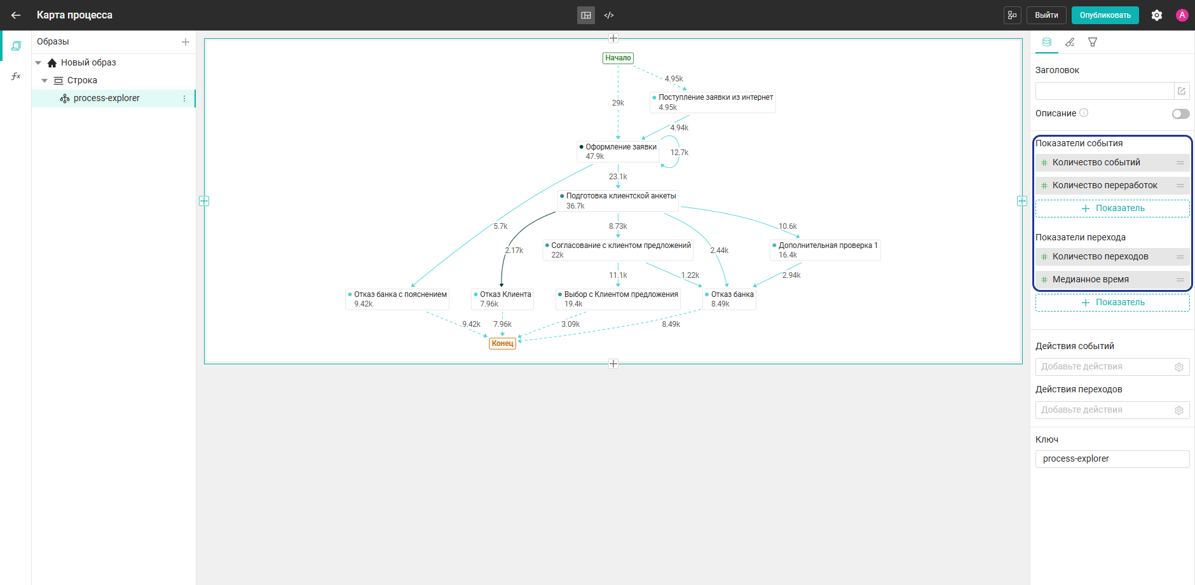The height and width of the screenshot is (585, 1195).
Task: Click the back arrow next to Карта процесса
Action: (16, 15)
